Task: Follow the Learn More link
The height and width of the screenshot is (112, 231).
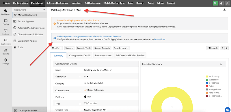Action: [160, 39]
